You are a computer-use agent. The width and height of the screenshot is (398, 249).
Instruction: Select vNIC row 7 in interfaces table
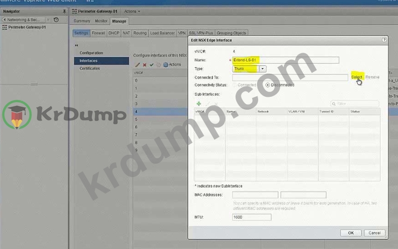160,135
